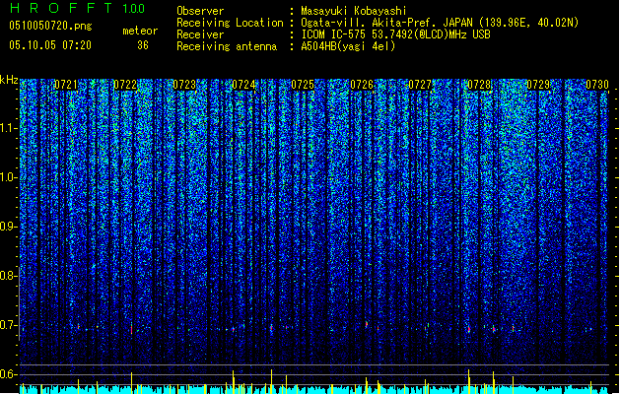620x394 pixels.
Task: Select the filename 0510050720.png
Action: [x=50, y=26]
